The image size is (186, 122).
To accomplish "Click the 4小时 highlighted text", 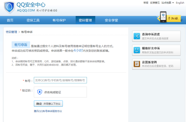I will click(78, 50).
